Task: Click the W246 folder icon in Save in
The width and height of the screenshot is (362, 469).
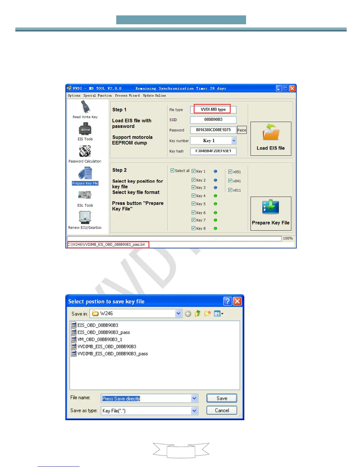Action: tap(95, 313)
